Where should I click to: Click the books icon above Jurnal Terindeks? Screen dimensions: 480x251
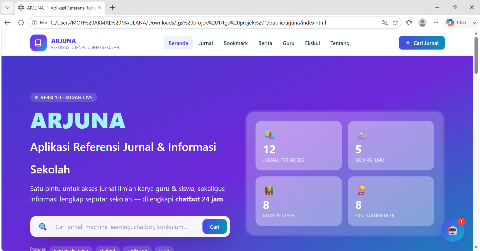pos(269,135)
